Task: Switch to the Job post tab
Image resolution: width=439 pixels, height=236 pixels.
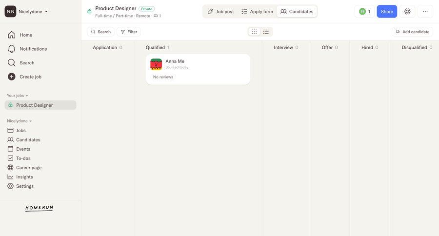Action: [x=220, y=12]
